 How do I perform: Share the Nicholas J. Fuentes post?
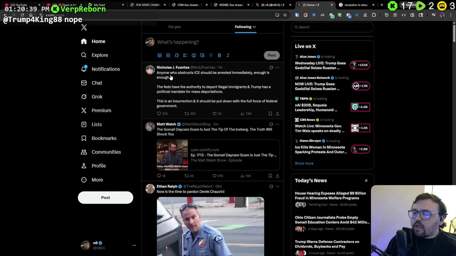click(x=278, y=113)
